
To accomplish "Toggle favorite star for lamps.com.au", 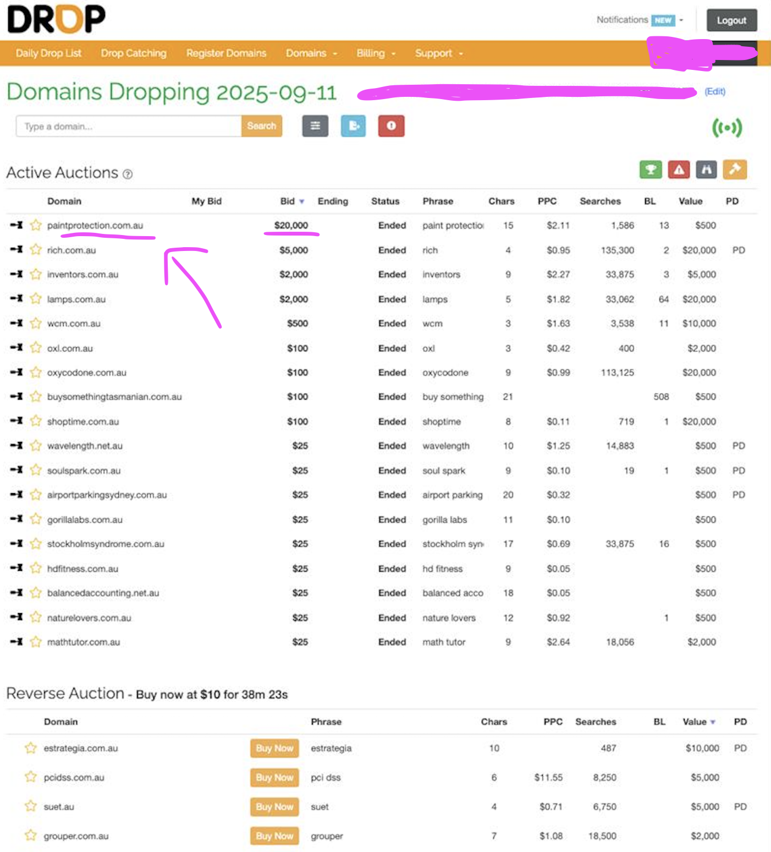I will point(36,299).
